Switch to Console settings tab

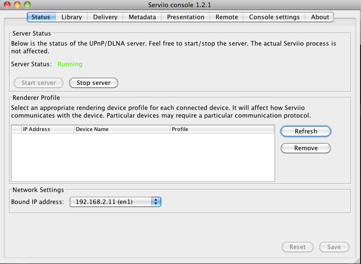(x=274, y=17)
